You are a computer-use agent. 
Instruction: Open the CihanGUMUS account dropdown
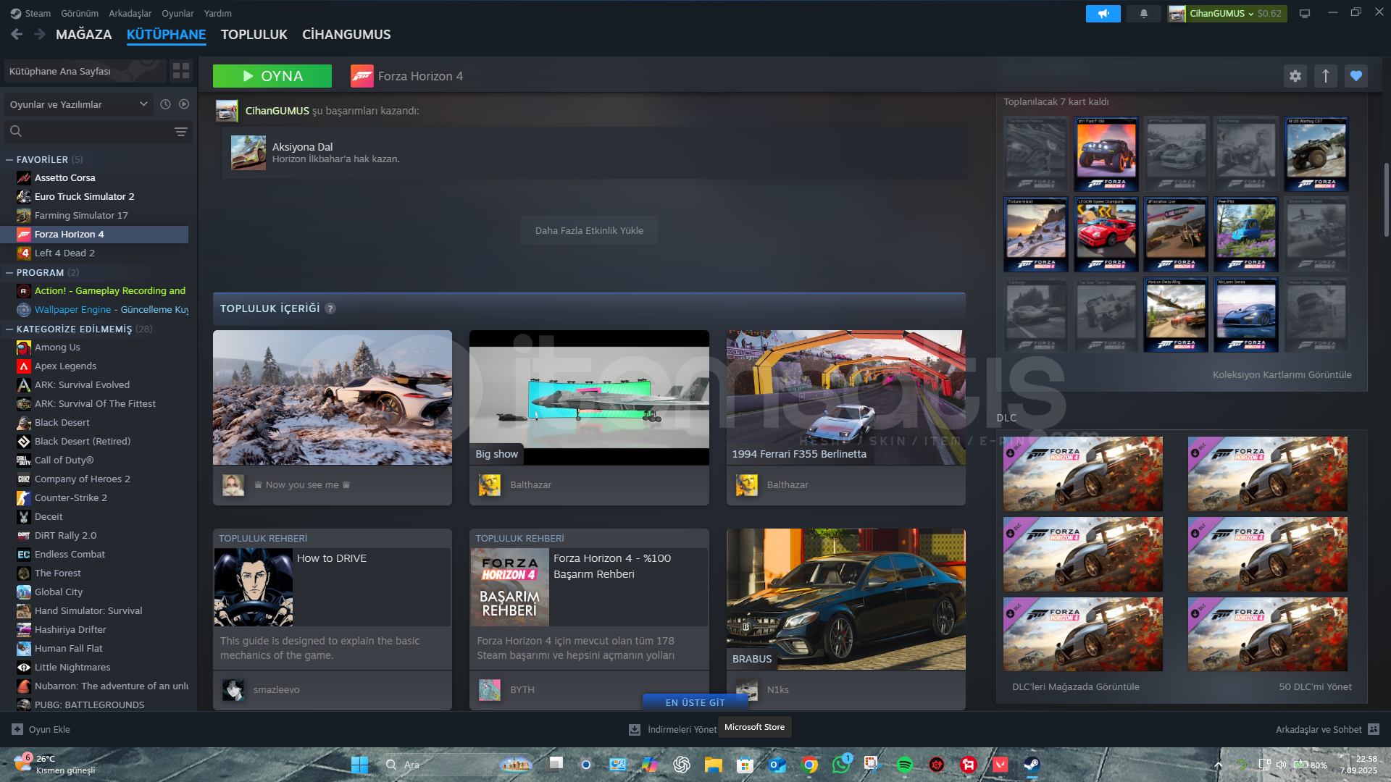1227,14
